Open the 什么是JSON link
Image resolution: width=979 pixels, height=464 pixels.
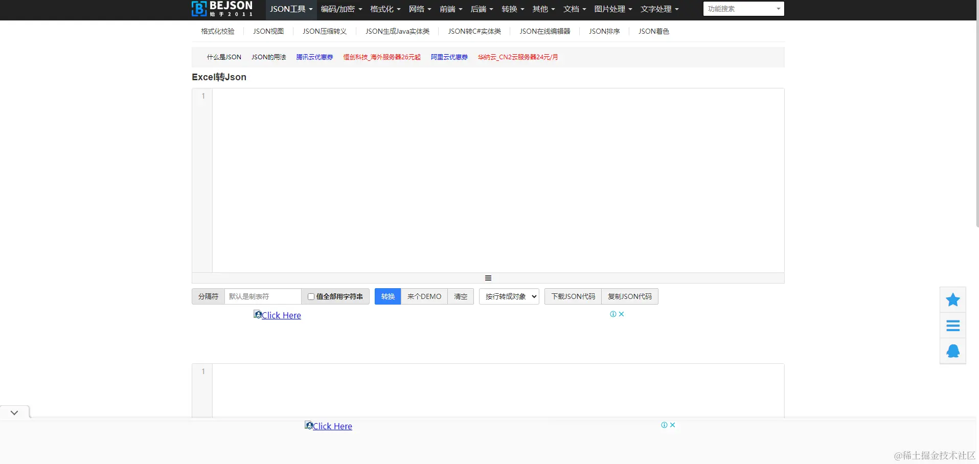tap(224, 57)
